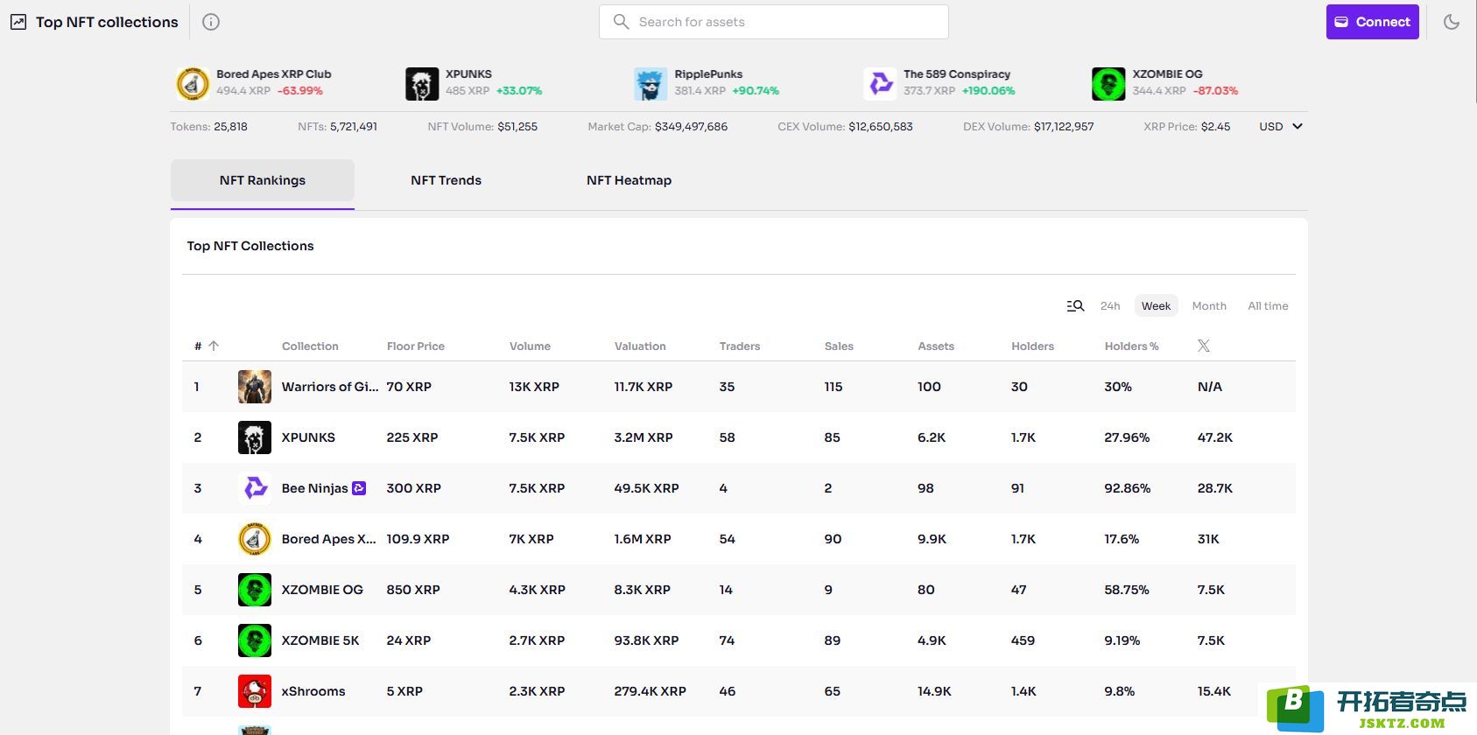Open Bee Ninjas collection logo
The image size is (1477, 735).
[x=255, y=488]
